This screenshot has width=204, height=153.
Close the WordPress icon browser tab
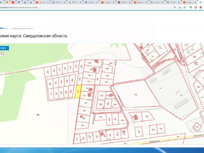[97, 2]
